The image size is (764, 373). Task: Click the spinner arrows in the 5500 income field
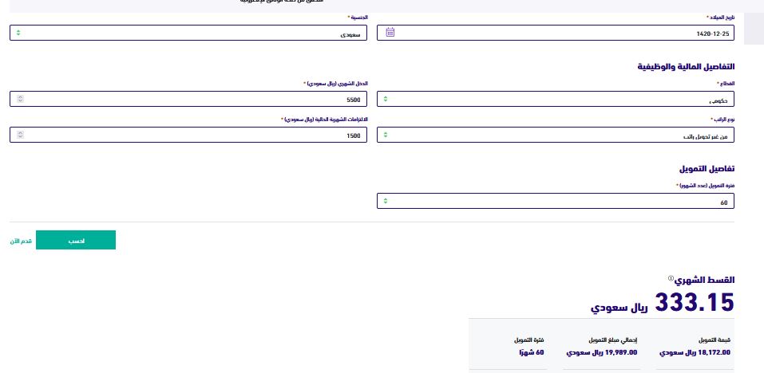[20, 99]
